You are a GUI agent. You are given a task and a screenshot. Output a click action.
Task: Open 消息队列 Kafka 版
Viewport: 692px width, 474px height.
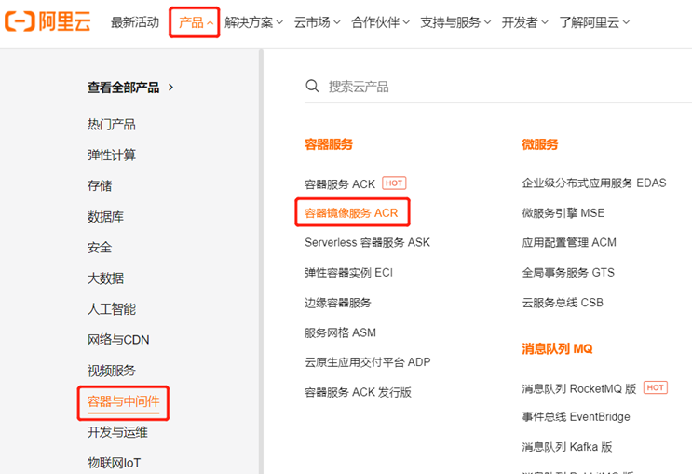[x=567, y=447]
